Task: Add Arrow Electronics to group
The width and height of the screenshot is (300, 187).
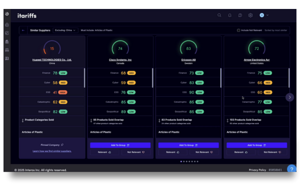Action: pyautogui.click(x=256, y=145)
